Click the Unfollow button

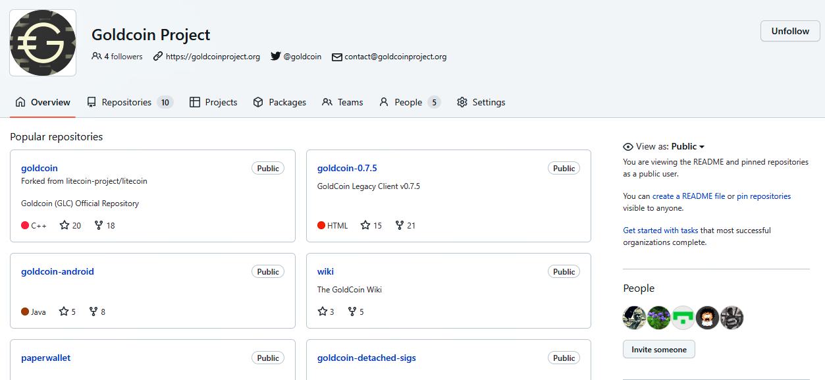(790, 31)
